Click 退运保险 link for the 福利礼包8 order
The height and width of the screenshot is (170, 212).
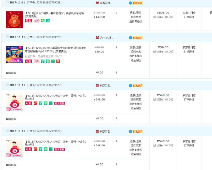click(x=135, y=154)
